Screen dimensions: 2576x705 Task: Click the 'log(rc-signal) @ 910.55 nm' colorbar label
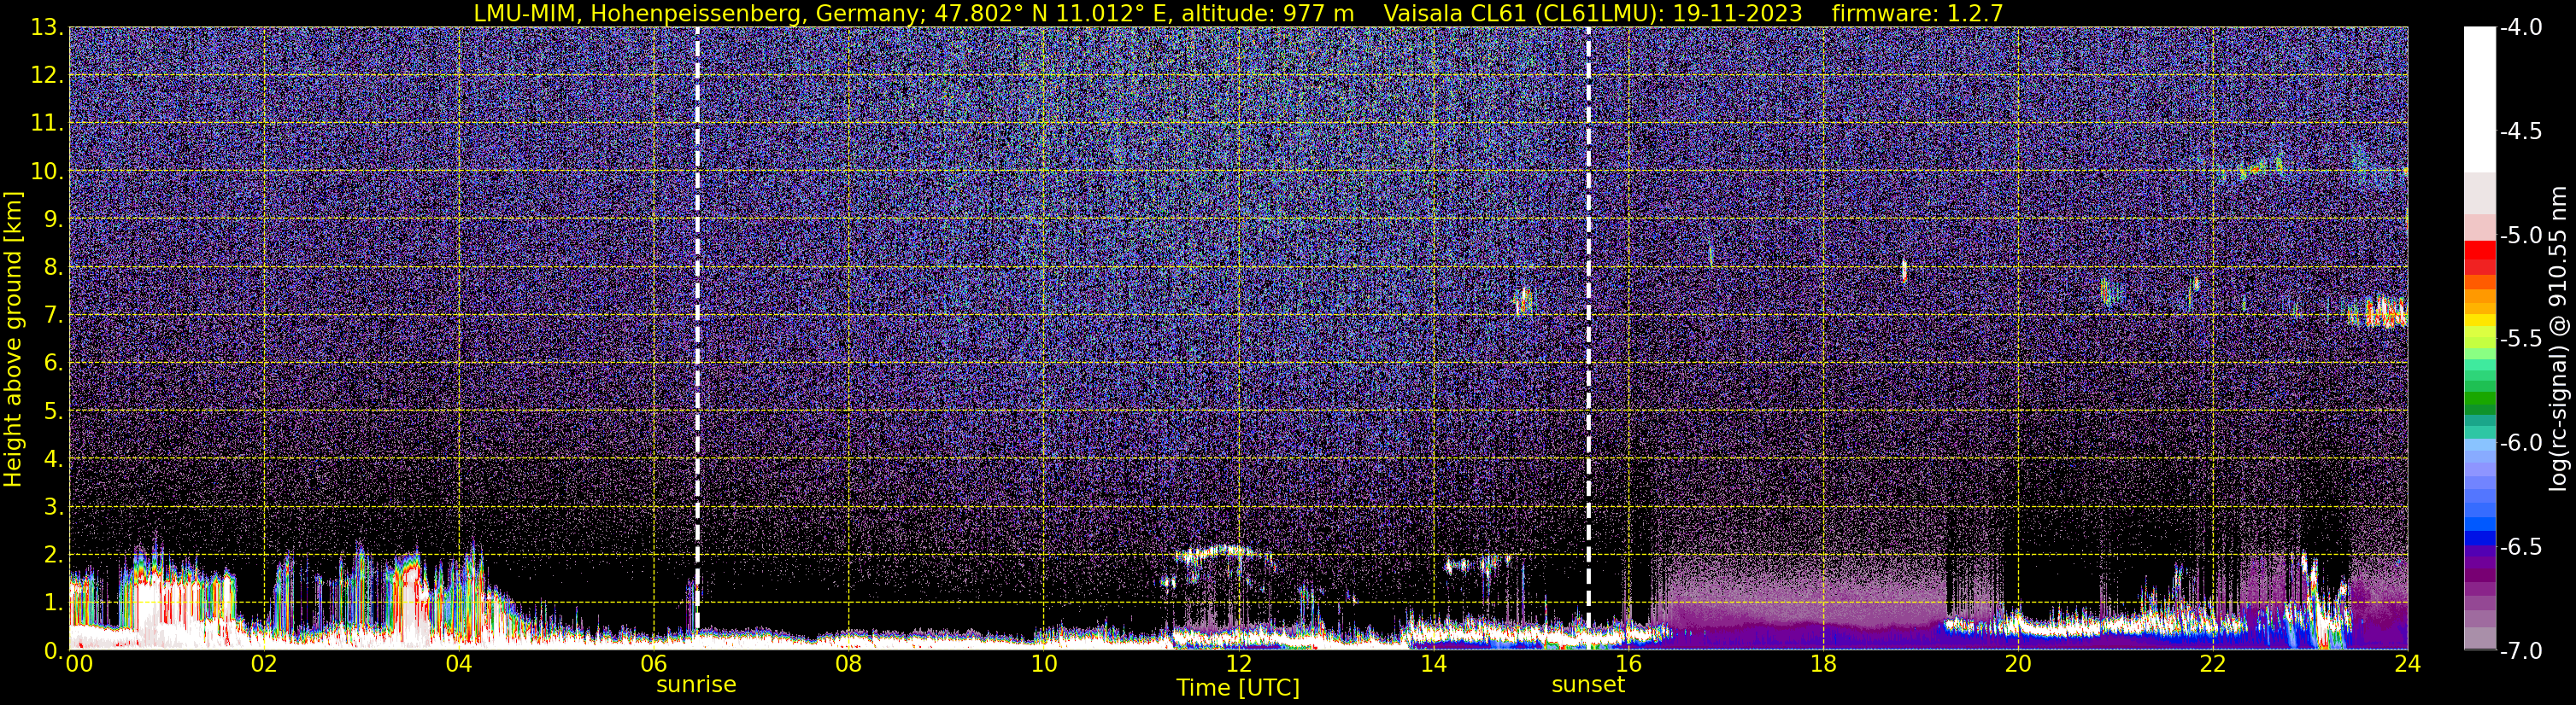point(2559,339)
